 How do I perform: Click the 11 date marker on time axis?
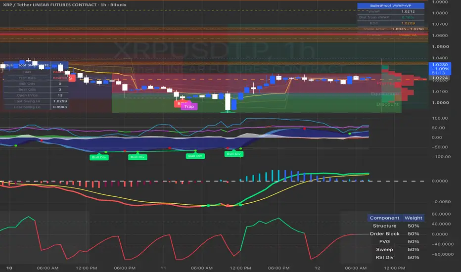pyautogui.click(x=163, y=268)
